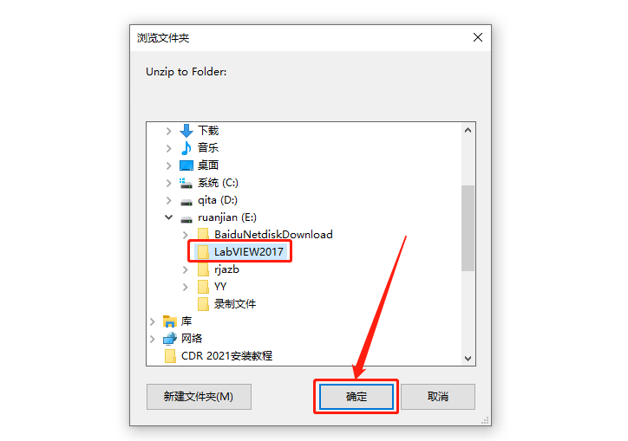The height and width of the screenshot is (441, 628).
Task: Click the 取消 cancel button
Action: pos(438,397)
